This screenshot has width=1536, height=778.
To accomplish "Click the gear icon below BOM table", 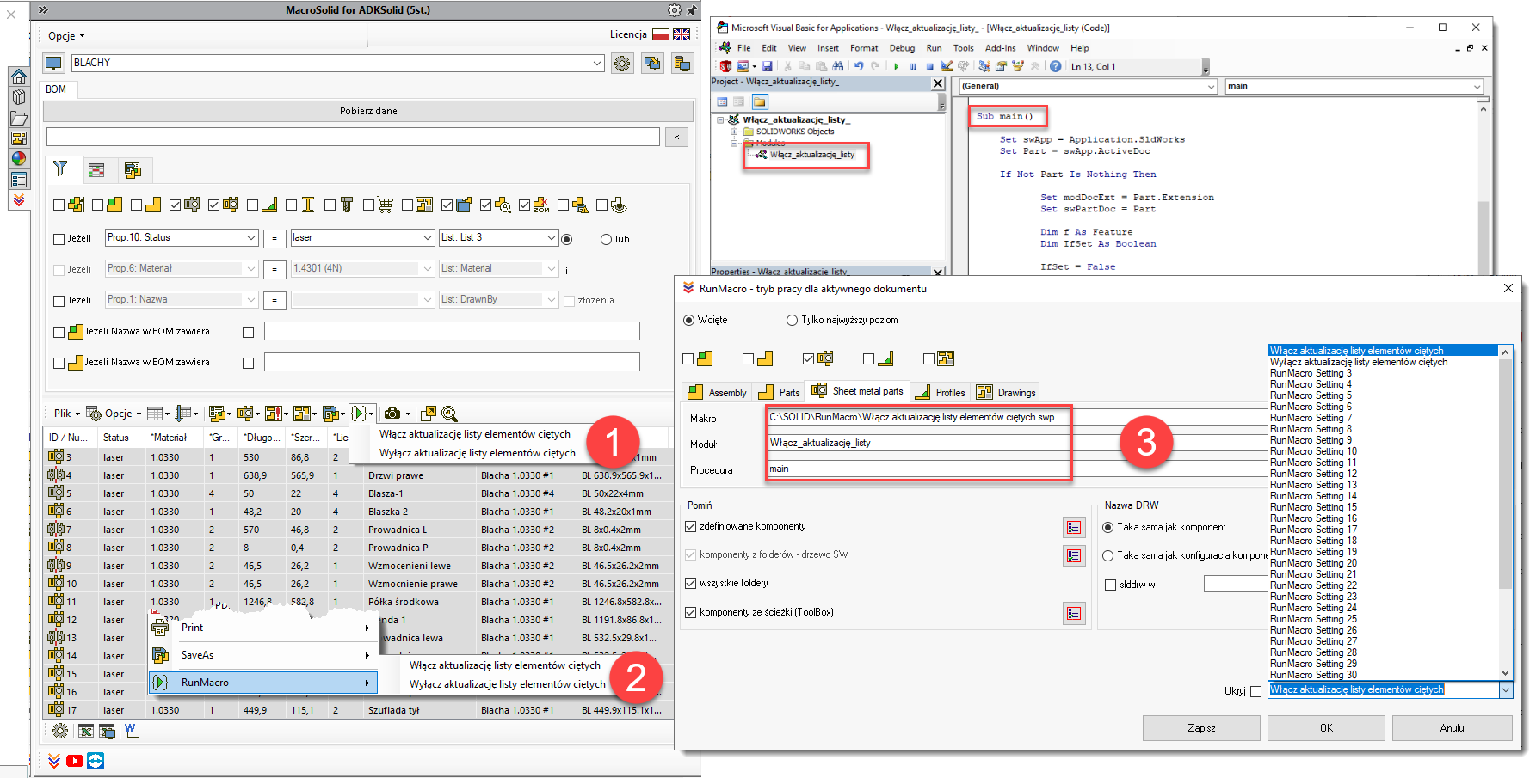I will [x=60, y=731].
